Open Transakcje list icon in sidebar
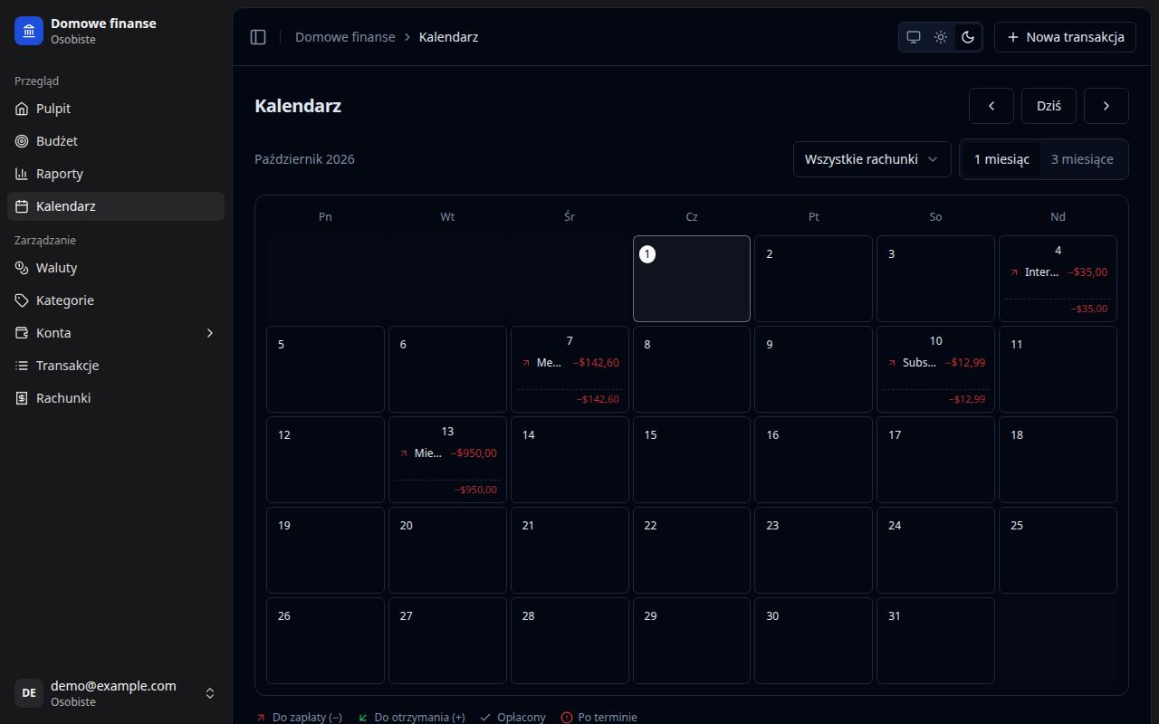This screenshot has width=1159, height=724. point(23,366)
